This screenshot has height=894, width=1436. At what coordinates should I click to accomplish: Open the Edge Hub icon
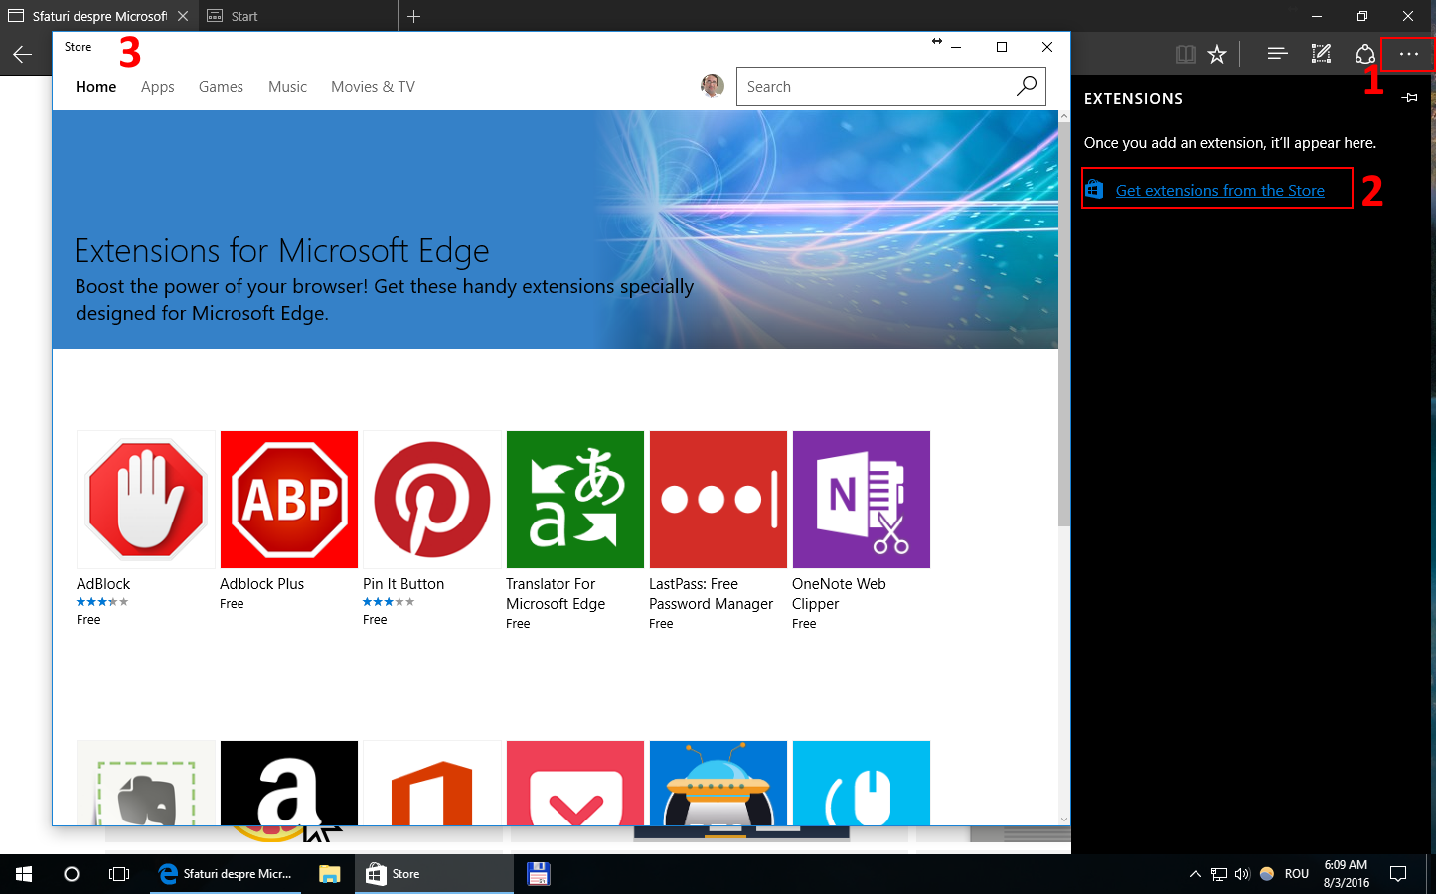point(1278,54)
